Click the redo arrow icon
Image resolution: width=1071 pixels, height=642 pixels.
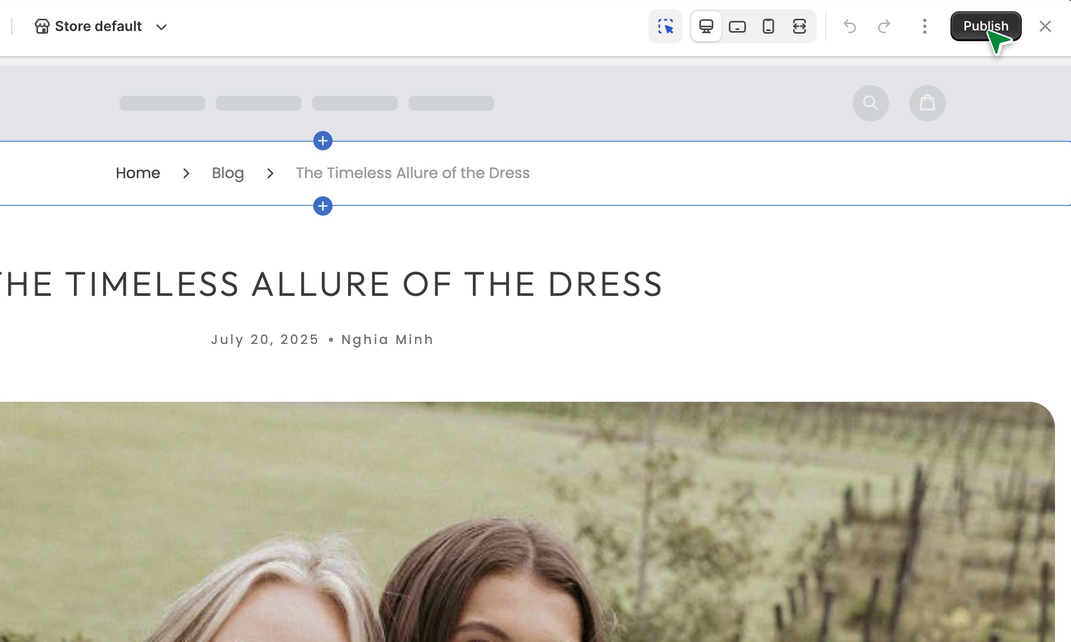pyautogui.click(x=884, y=26)
